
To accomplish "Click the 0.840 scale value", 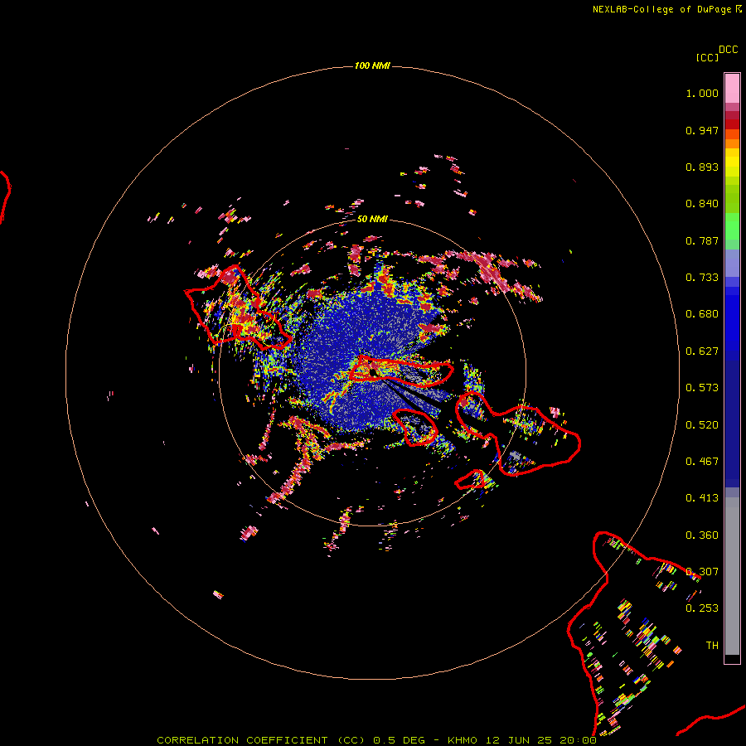I will coord(702,204).
